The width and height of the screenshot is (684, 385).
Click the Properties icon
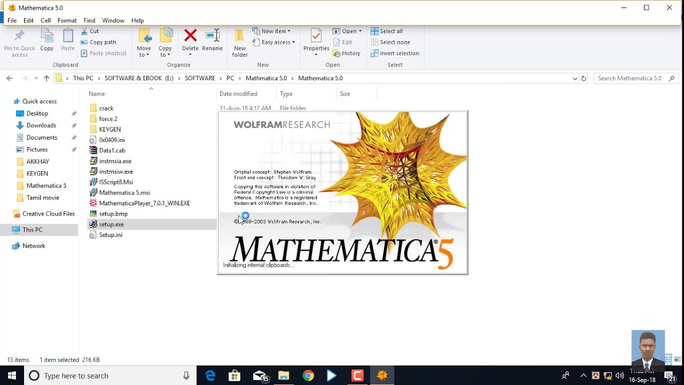pos(316,36)
